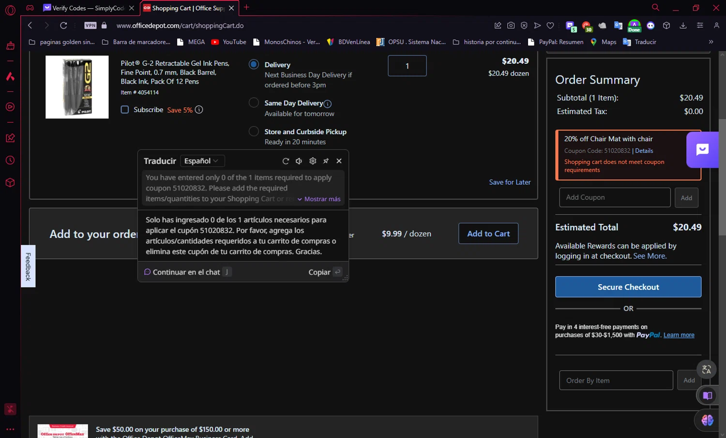Go back to the previous page
The height and width of the screenshot is (438, 726).
click(30, 26)
